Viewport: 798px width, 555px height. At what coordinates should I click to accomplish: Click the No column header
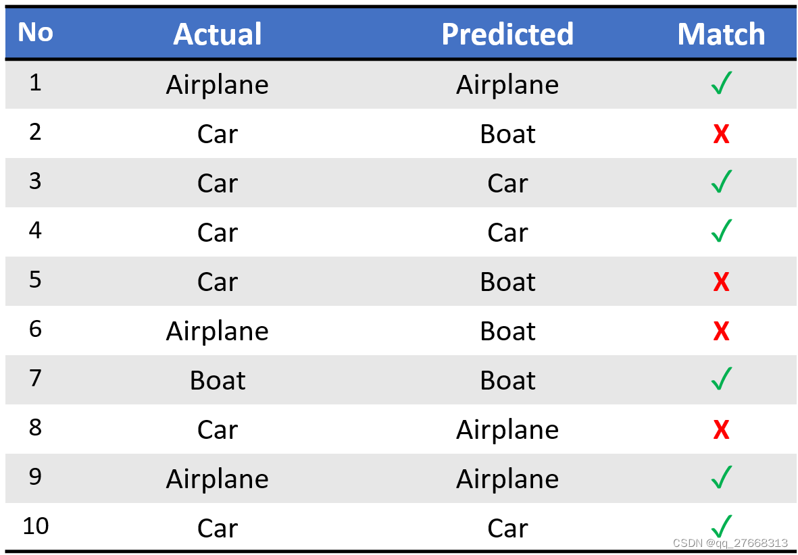tap(35, 32)
